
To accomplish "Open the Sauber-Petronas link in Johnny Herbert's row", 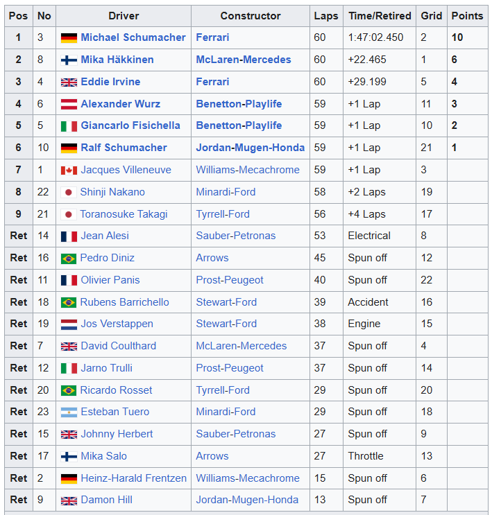I will 235,434.
